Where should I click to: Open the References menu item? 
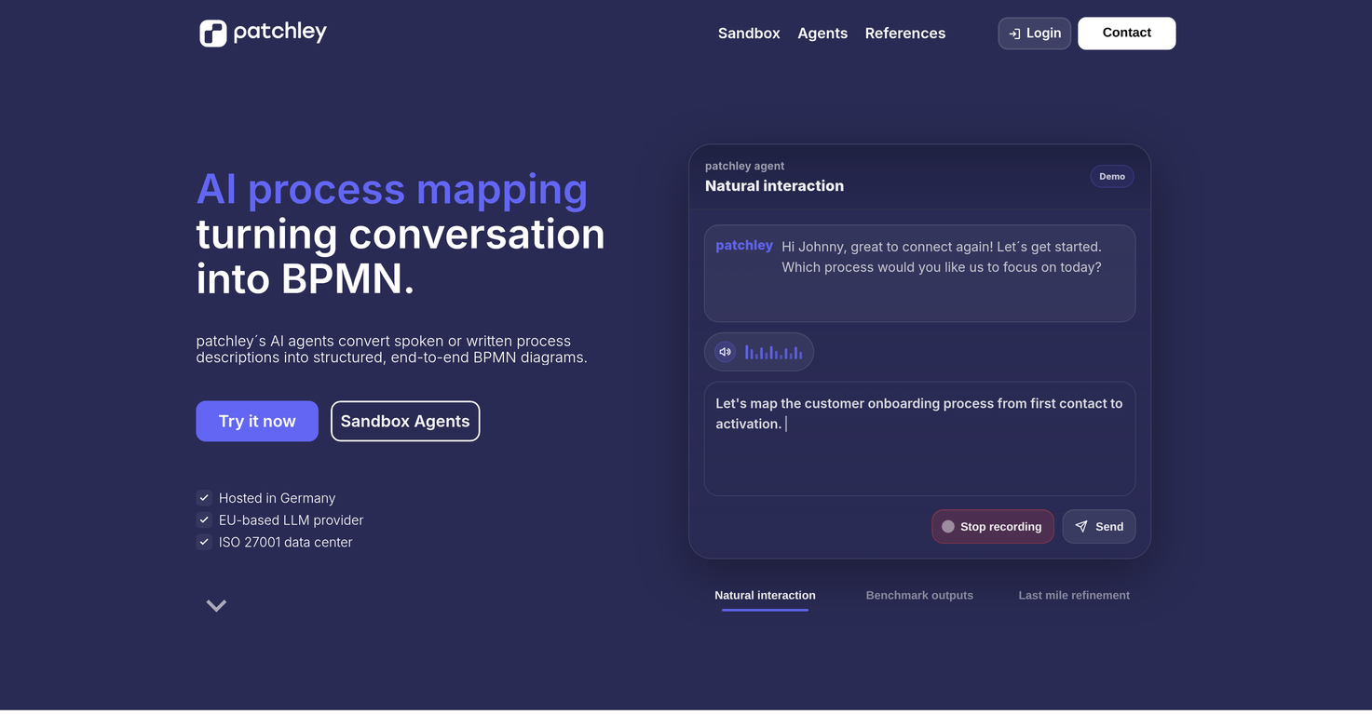point(904,33)
